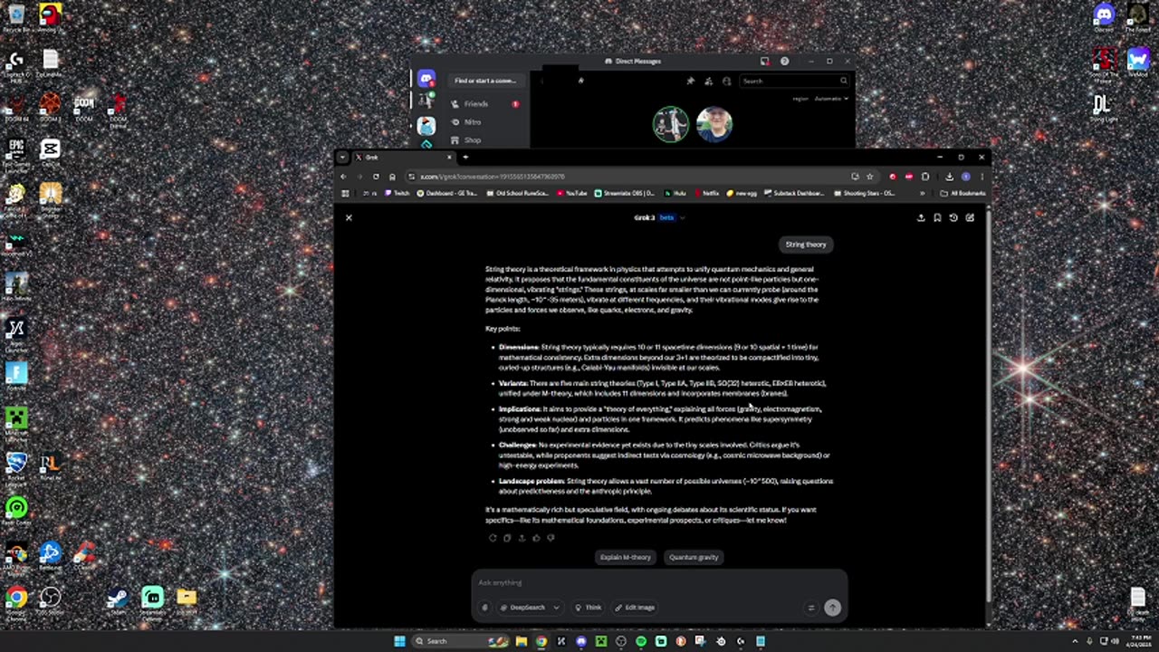Click the left user avatar in Discord call
This screenshot has width=1159, height=652.
coord(671,125)
